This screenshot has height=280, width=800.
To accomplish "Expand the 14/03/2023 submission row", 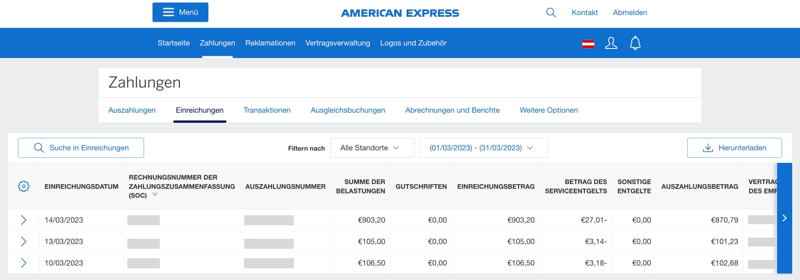I will (x=23, y=220).
